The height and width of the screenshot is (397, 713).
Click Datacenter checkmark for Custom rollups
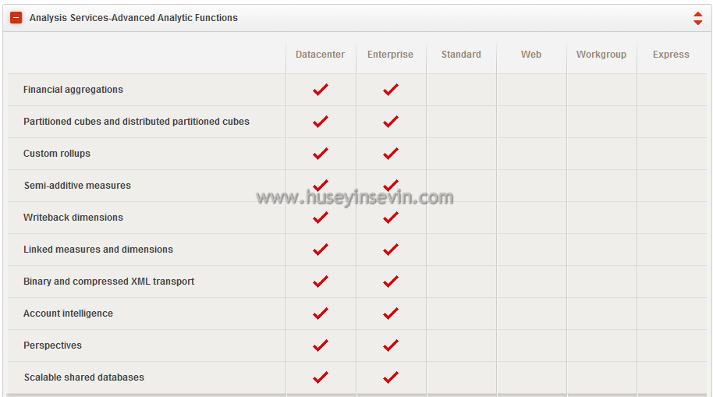pos(321,154)
